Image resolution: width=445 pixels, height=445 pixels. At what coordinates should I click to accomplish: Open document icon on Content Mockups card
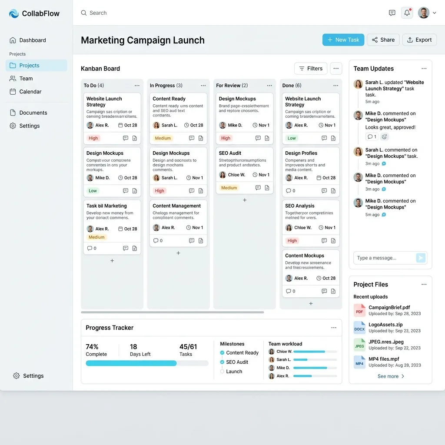point(333,291)
